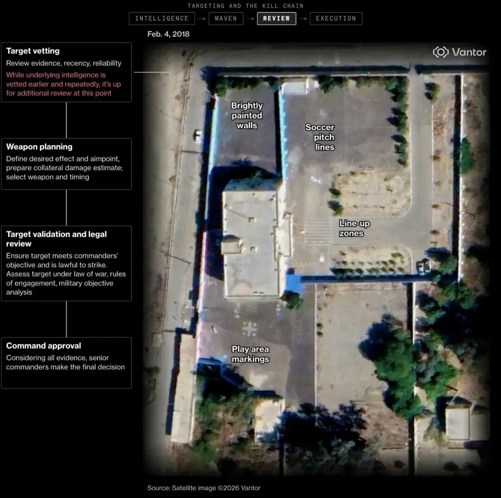The image size is (501, 498).
Task: Click the Play area markings label
Action: coord(250,354)
